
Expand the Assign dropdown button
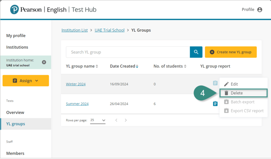(26, 81)
